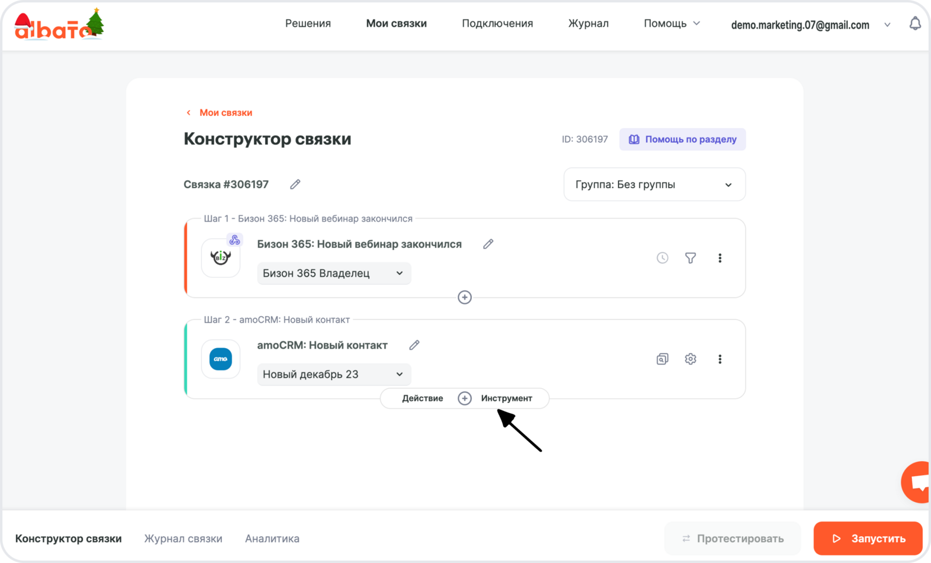
Task: Open the orange chat support widget
Action: (918, 482)
